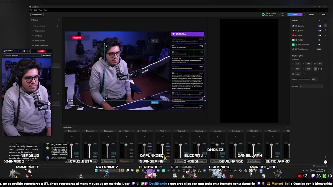Open the list panel icon in right sidebar

point(325,25)
